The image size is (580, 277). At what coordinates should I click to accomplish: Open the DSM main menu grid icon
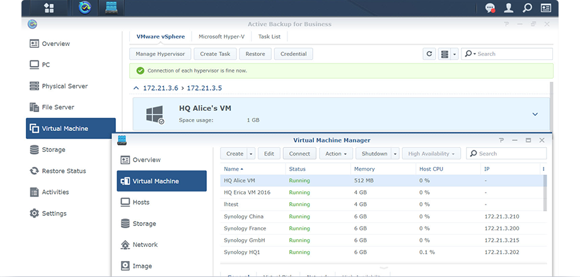[x=49, y=8]
